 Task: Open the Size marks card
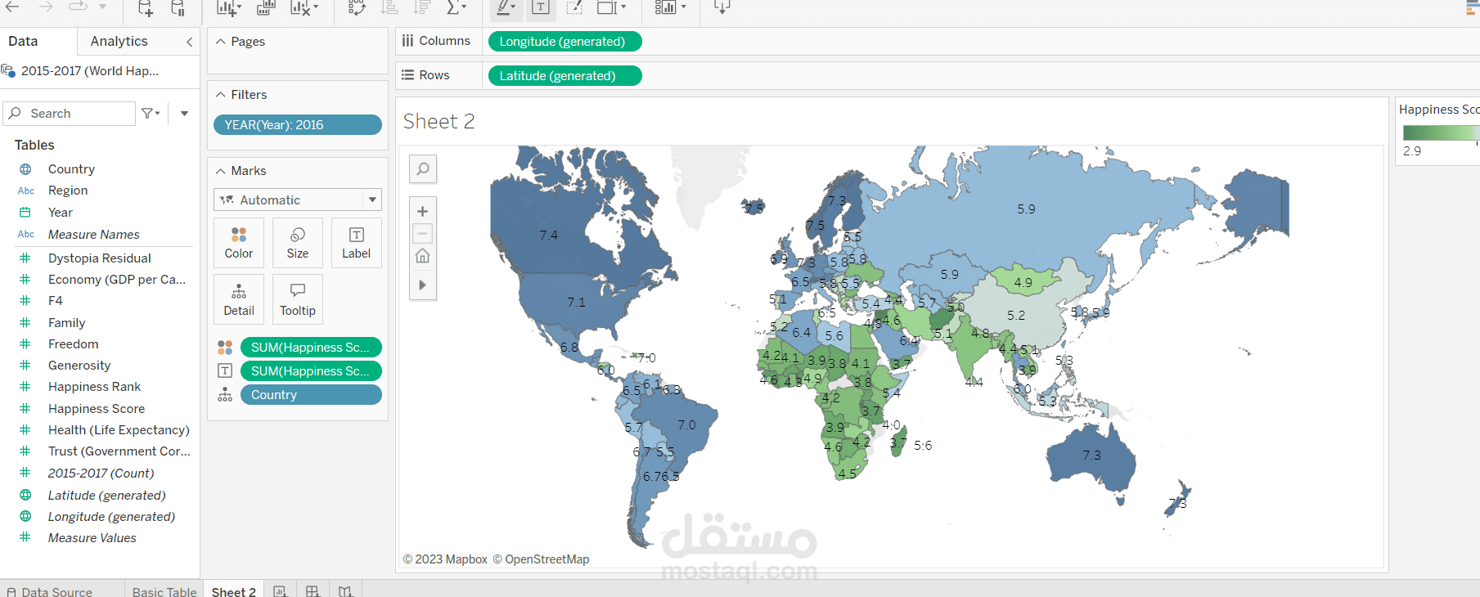(298, 243)
